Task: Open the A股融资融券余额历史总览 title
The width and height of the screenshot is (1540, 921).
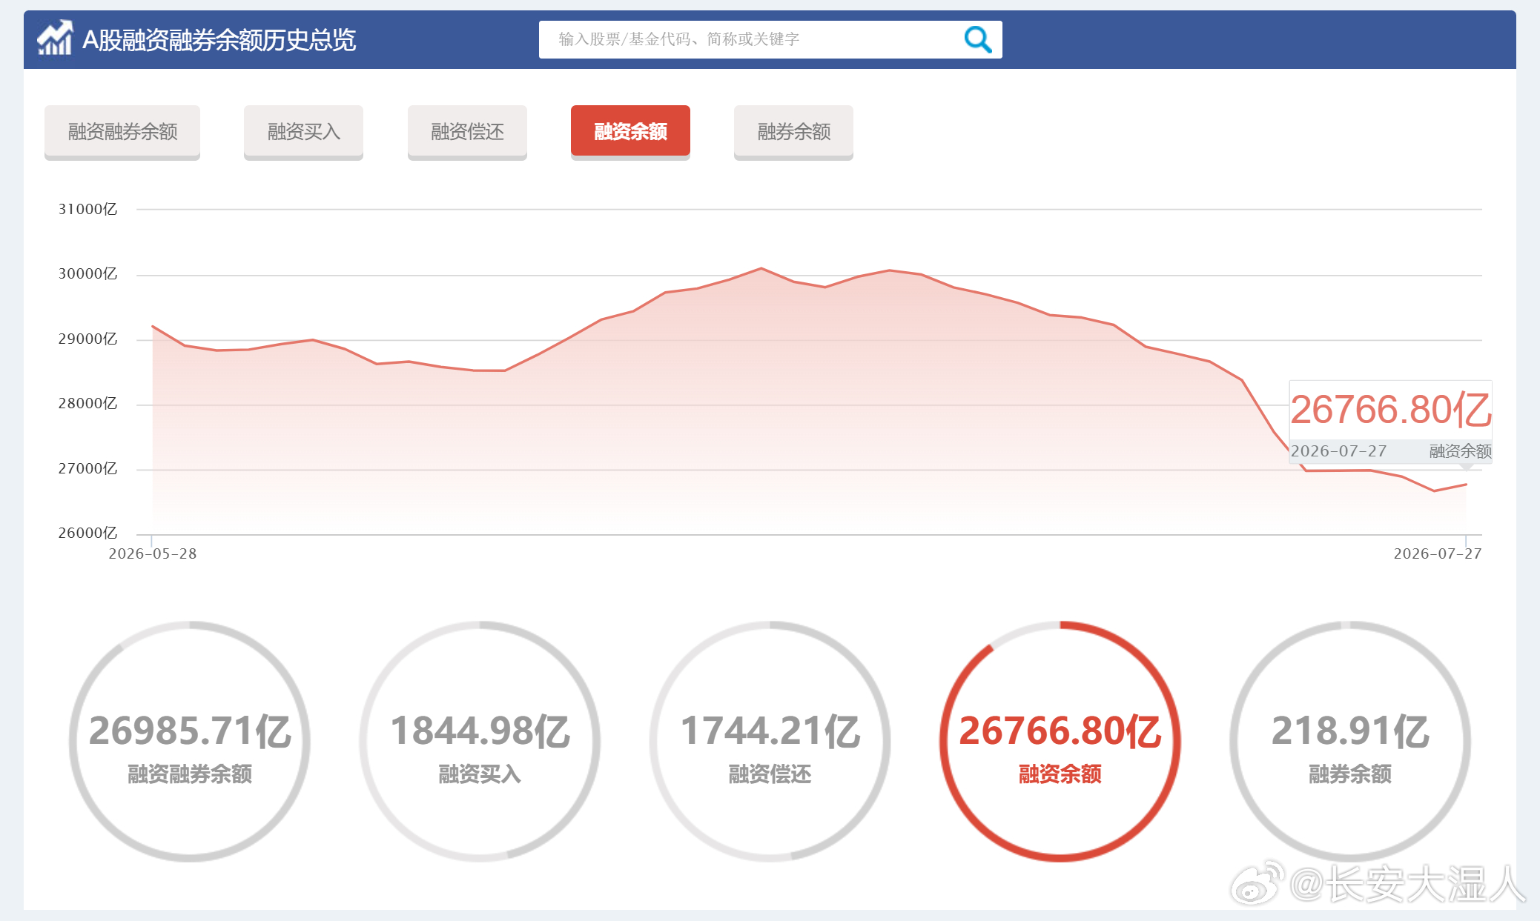Action: pos(219,40)
